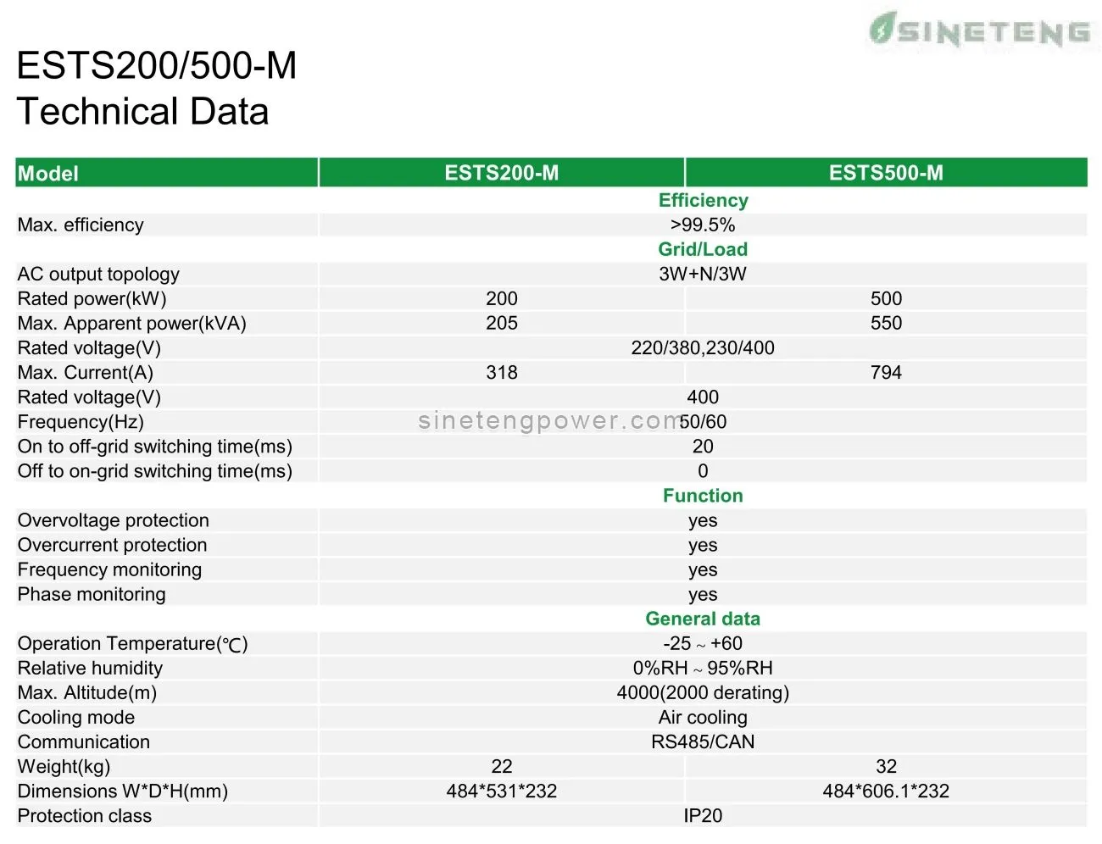
Task: Open the sinetengpower.com watermark link
Action: 549,420
